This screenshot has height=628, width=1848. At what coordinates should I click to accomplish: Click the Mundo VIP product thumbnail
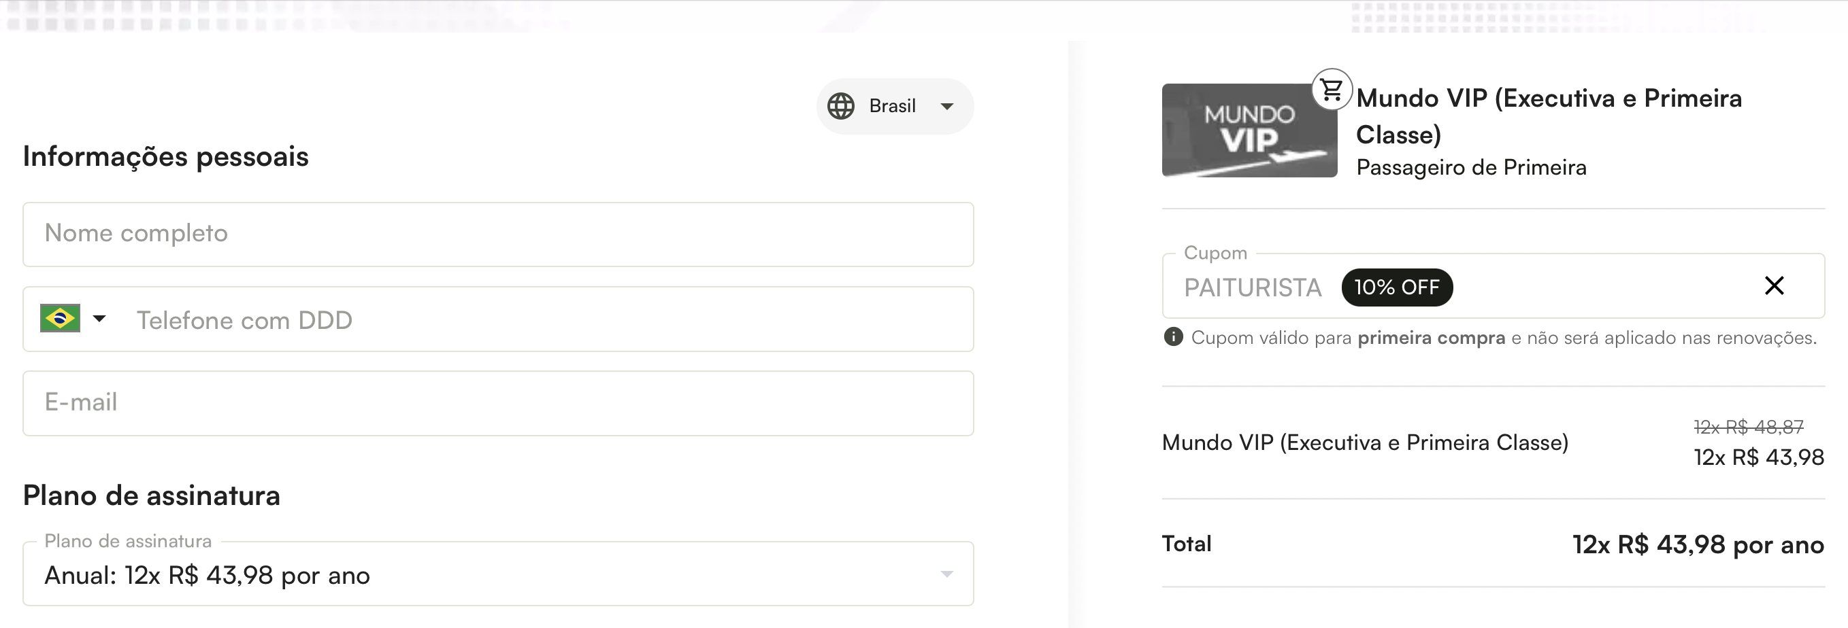(x=1249, y=130)
